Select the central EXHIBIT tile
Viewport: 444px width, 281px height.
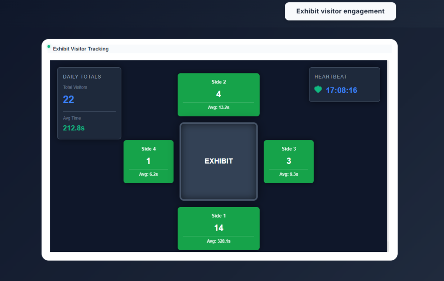pyautogui.click(x=219, y=161)
